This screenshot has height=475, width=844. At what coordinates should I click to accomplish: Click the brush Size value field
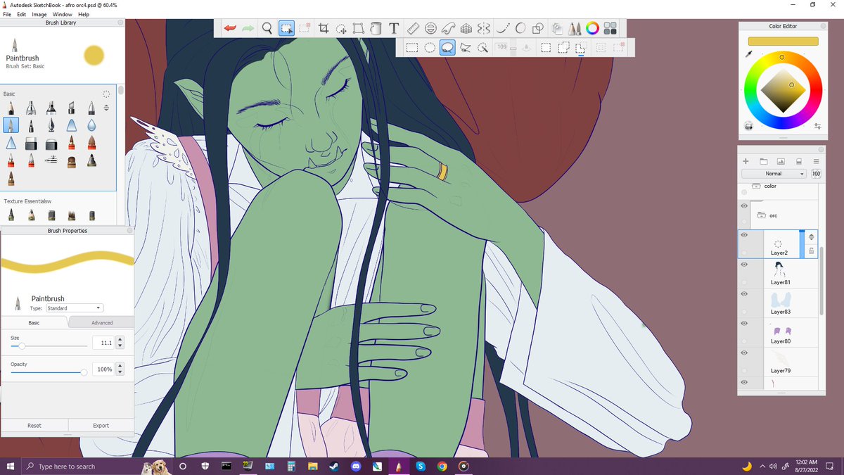103,343
